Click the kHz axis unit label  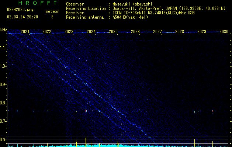point(3,30)
